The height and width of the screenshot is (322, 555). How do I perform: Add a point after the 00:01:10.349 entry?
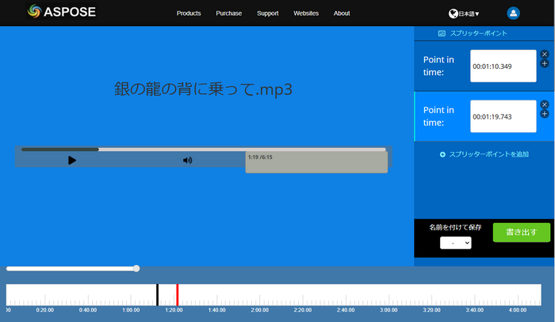[545, 63]
